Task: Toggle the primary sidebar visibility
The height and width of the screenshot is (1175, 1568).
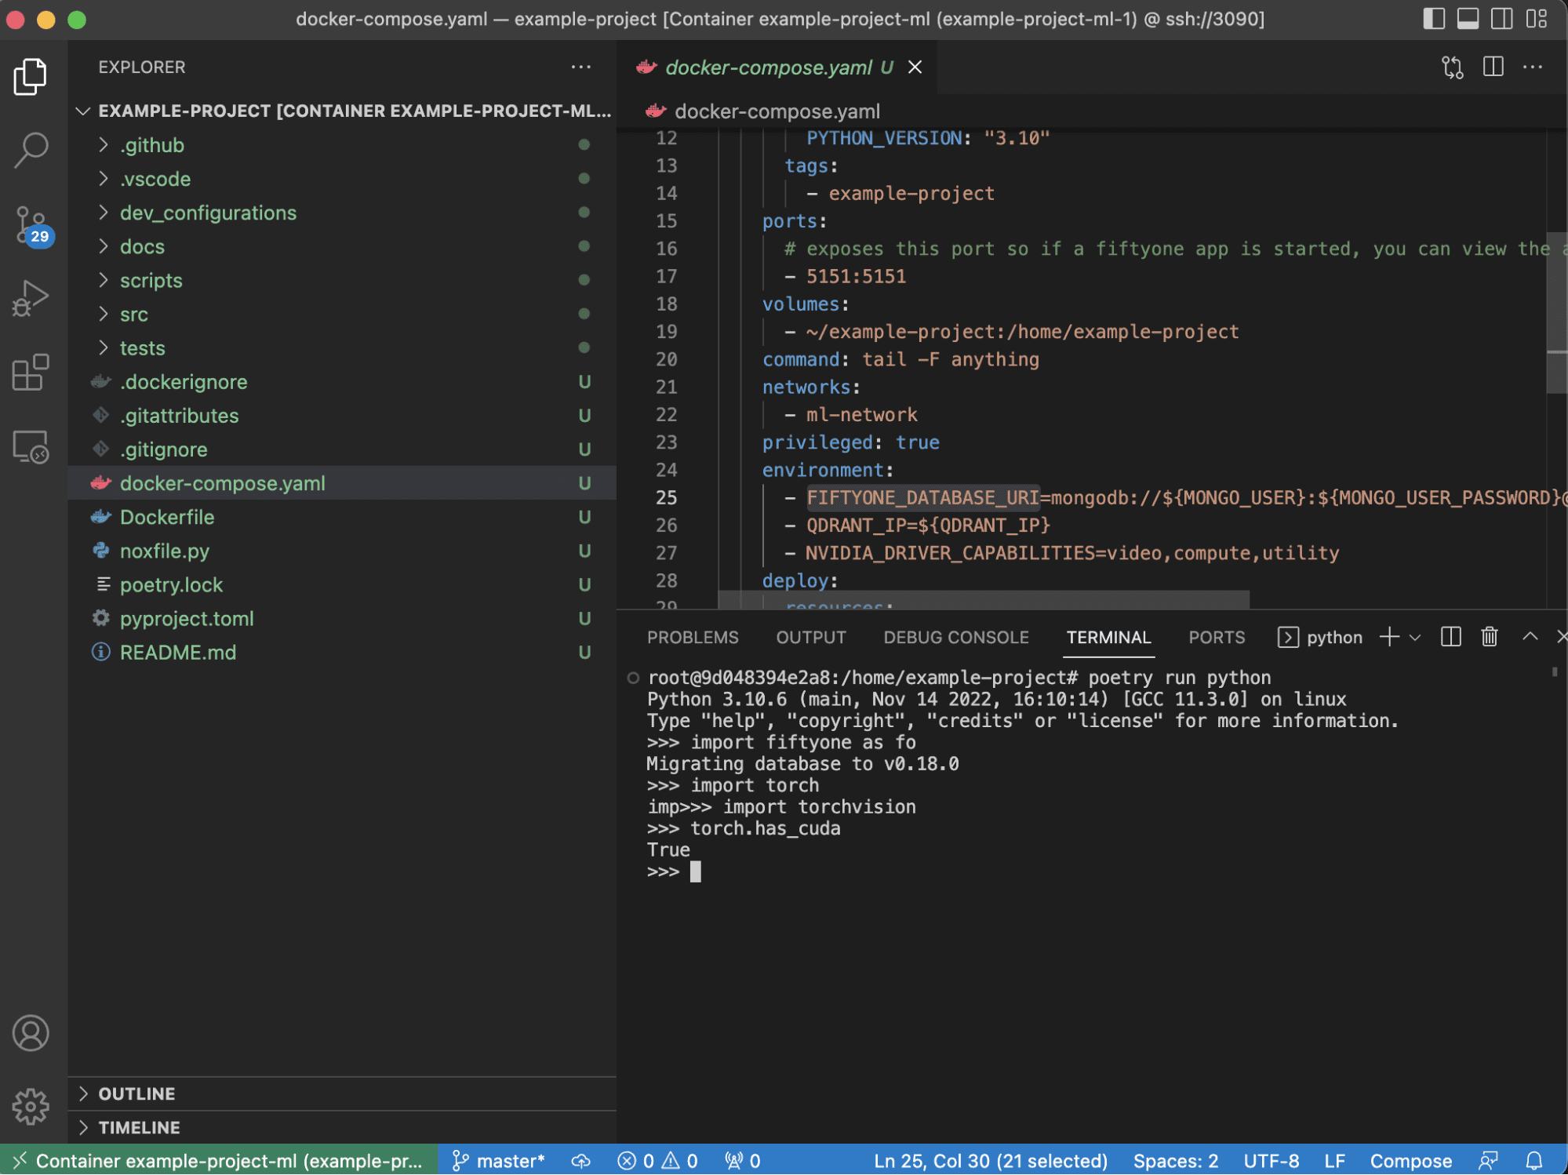Action: pos(1433,19)
